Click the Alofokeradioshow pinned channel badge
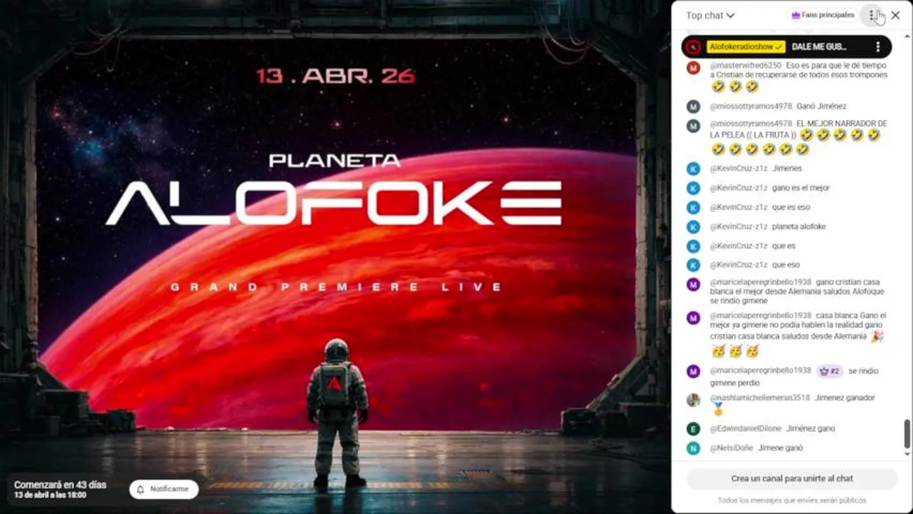Image resolution: width=913 pixels, height=514 pixels. [x=747, y=46]
